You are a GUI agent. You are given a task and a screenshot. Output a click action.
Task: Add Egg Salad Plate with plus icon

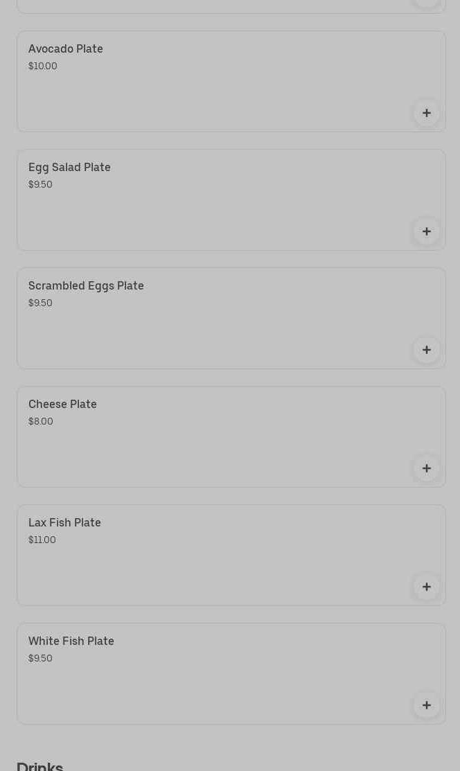427,231
